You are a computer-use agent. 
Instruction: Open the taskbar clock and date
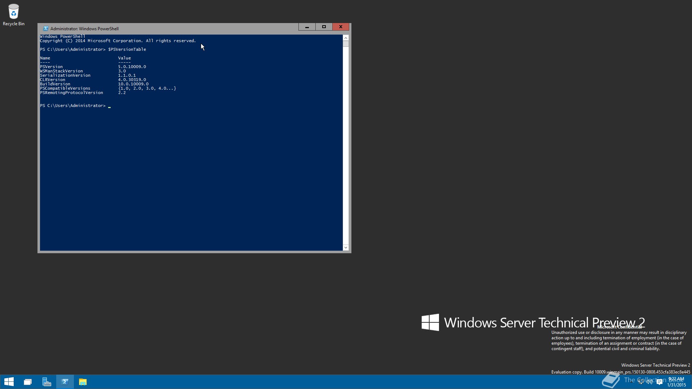pyautogui.click(x=676, y=382)
